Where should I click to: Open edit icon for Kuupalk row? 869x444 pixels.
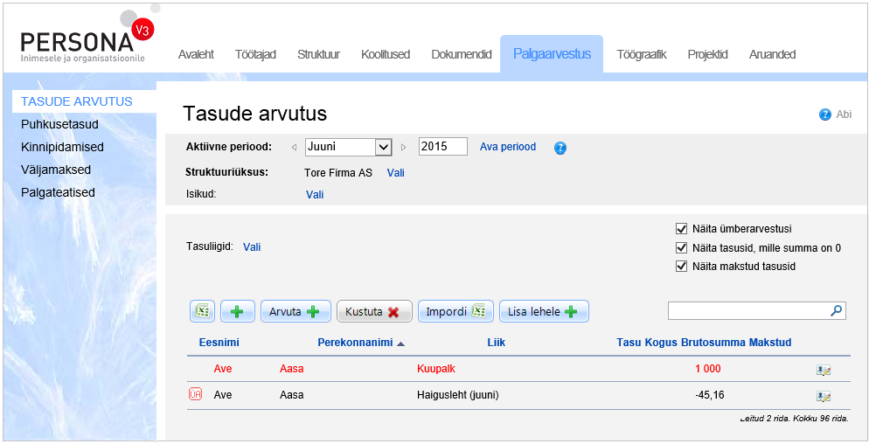(823, 370)
